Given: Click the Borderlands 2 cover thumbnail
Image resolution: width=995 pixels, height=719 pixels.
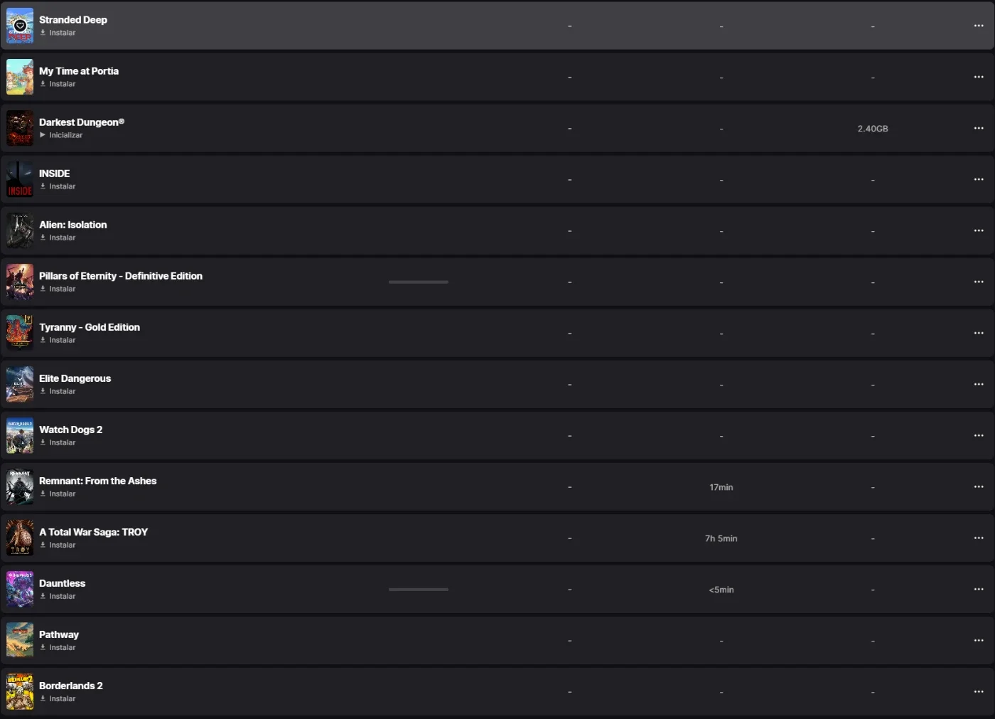Looking at the screenshot, I should tap(20, 691).
